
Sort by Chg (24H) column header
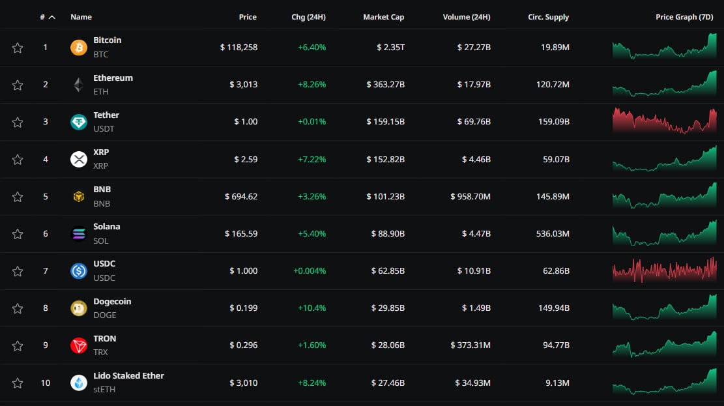308,17
